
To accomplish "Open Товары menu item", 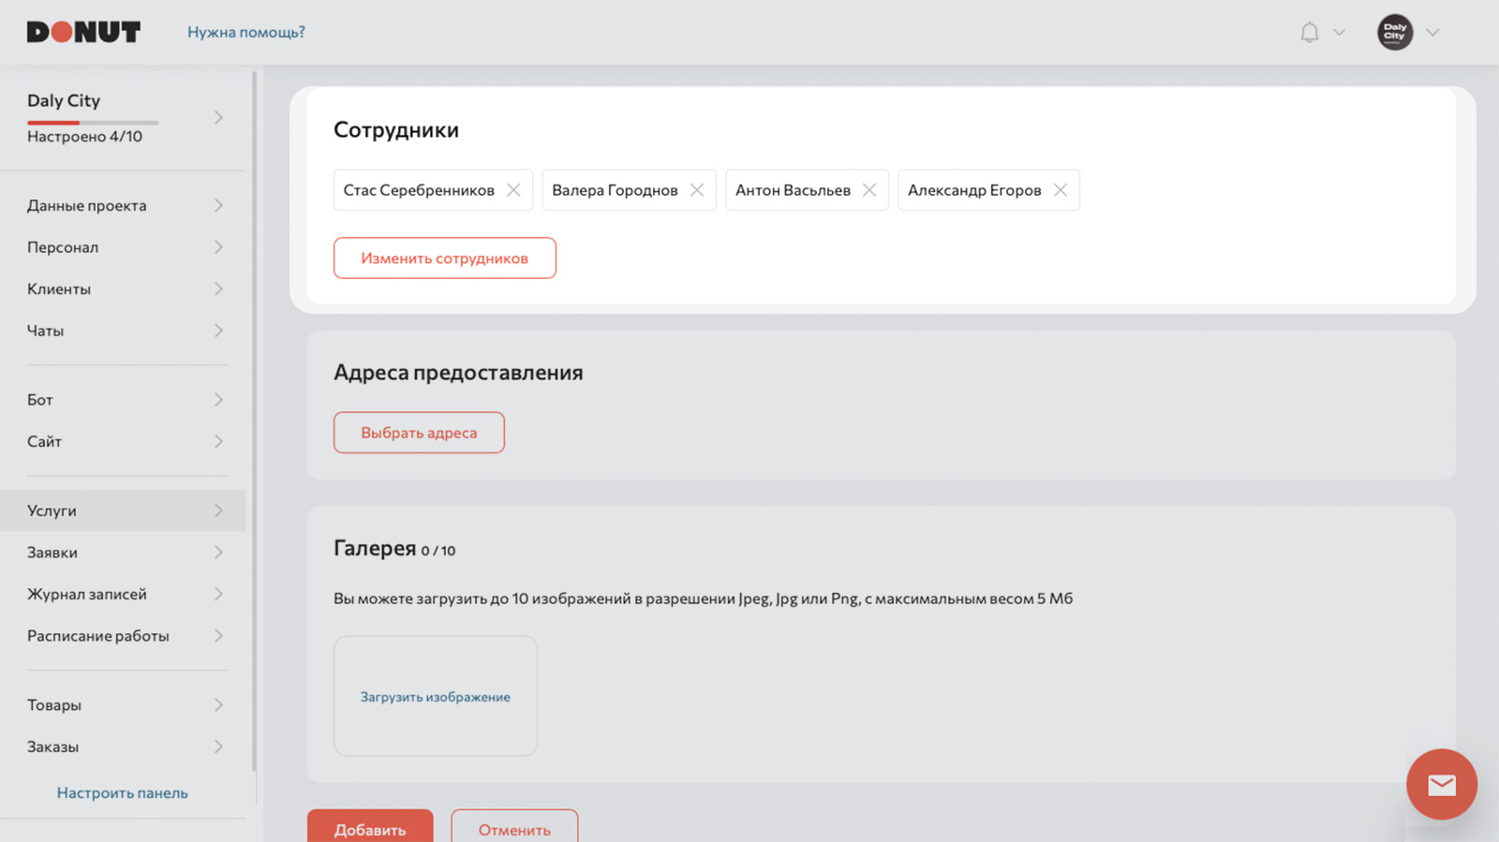I will [x=123, y=705].
